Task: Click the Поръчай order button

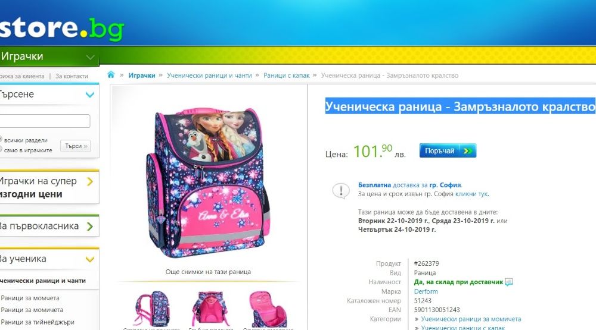Action: click(x=448, y=150)
